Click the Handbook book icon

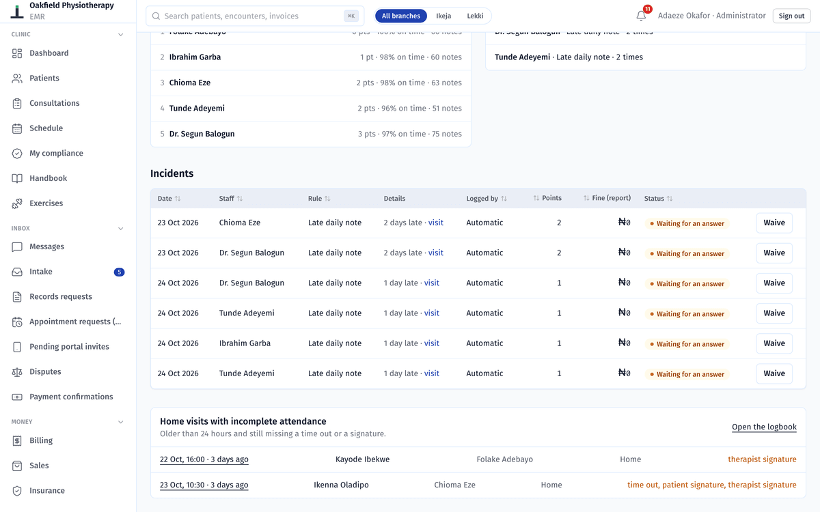click(x=17, y=178)
